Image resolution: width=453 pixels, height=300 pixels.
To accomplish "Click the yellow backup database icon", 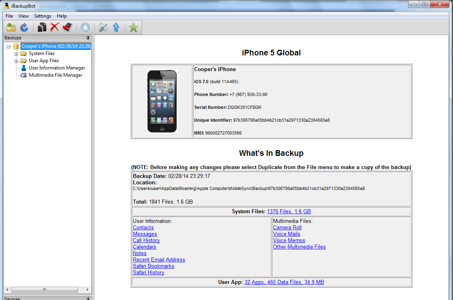I will pyautogui.click(x=16, y=46).
